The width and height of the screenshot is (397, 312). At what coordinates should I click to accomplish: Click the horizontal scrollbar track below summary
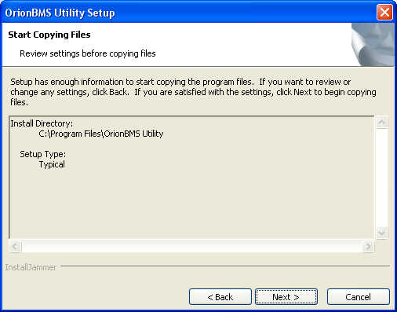click(x=191, y=246)
